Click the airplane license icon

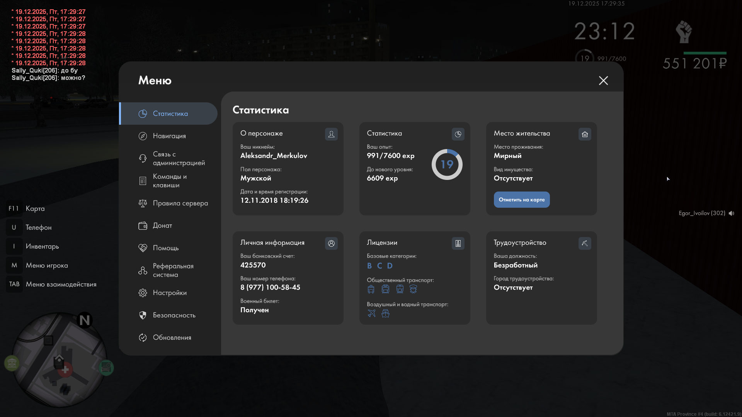371,313
